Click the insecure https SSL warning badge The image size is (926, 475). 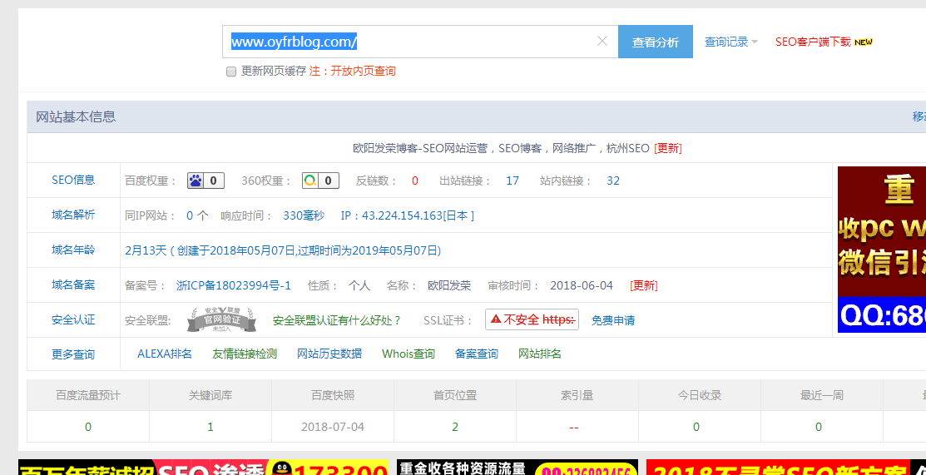point(532,319)
